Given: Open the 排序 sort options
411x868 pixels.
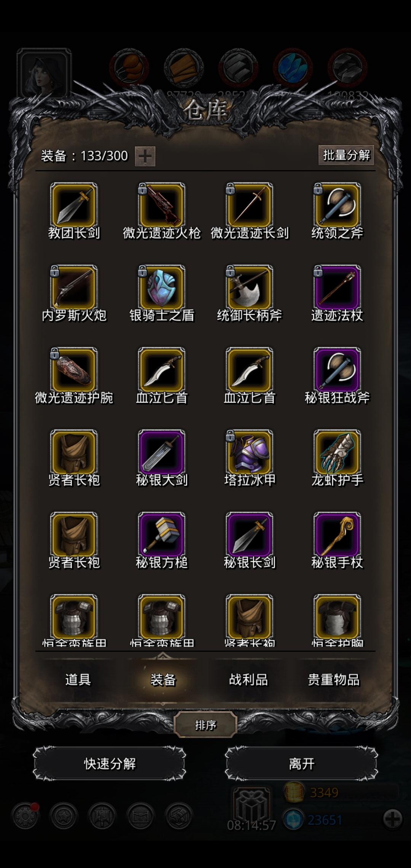Looking at the screenshot, I should coord(205,725).
